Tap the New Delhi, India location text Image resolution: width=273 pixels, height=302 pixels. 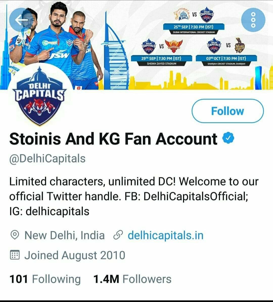[64, 235]
